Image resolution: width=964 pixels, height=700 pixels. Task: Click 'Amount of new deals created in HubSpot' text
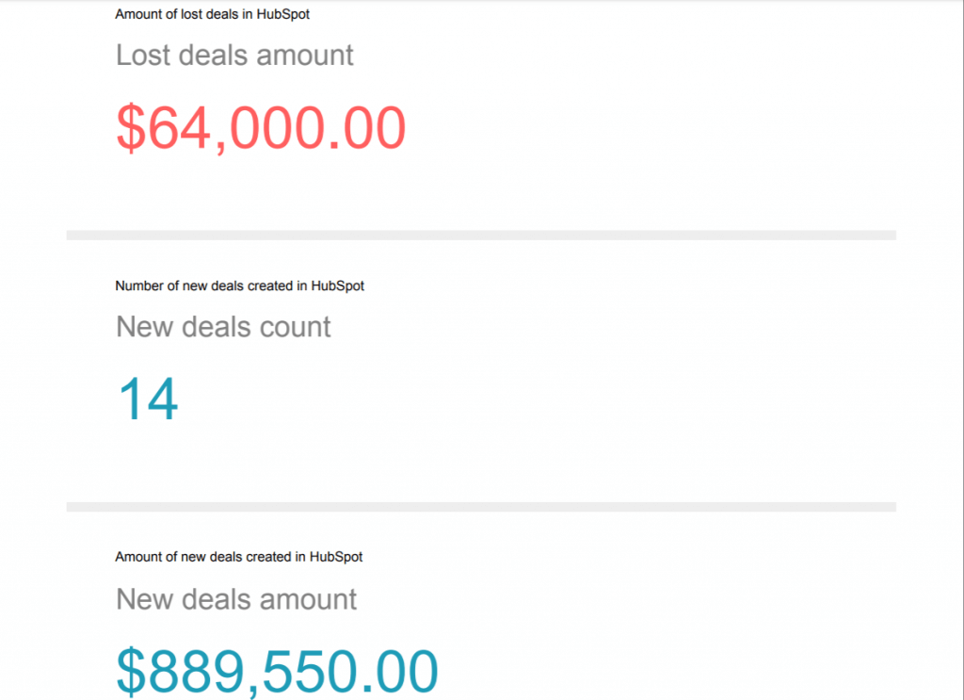(x=238, y=557)
